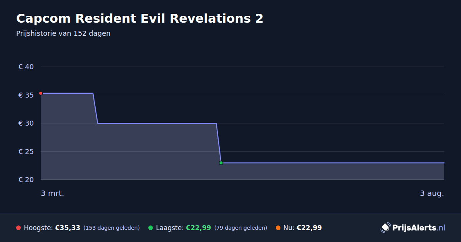The height and width of the screenshot is (242, 461).
Task: Click the lowest price value €22,99 in green
Action: click(198, 228)
